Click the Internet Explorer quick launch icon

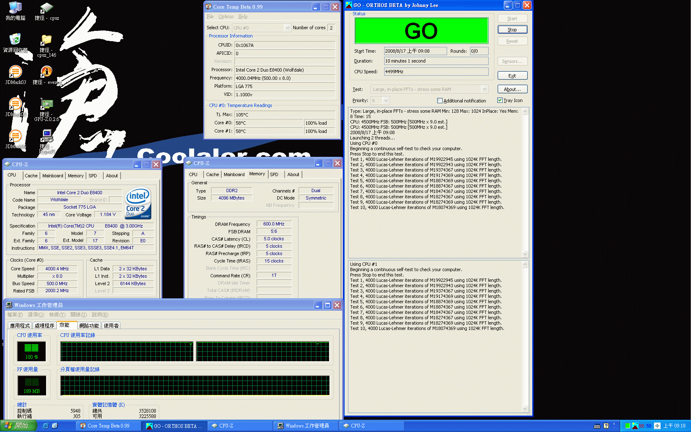pyautogui.click(x=45, y=426)
